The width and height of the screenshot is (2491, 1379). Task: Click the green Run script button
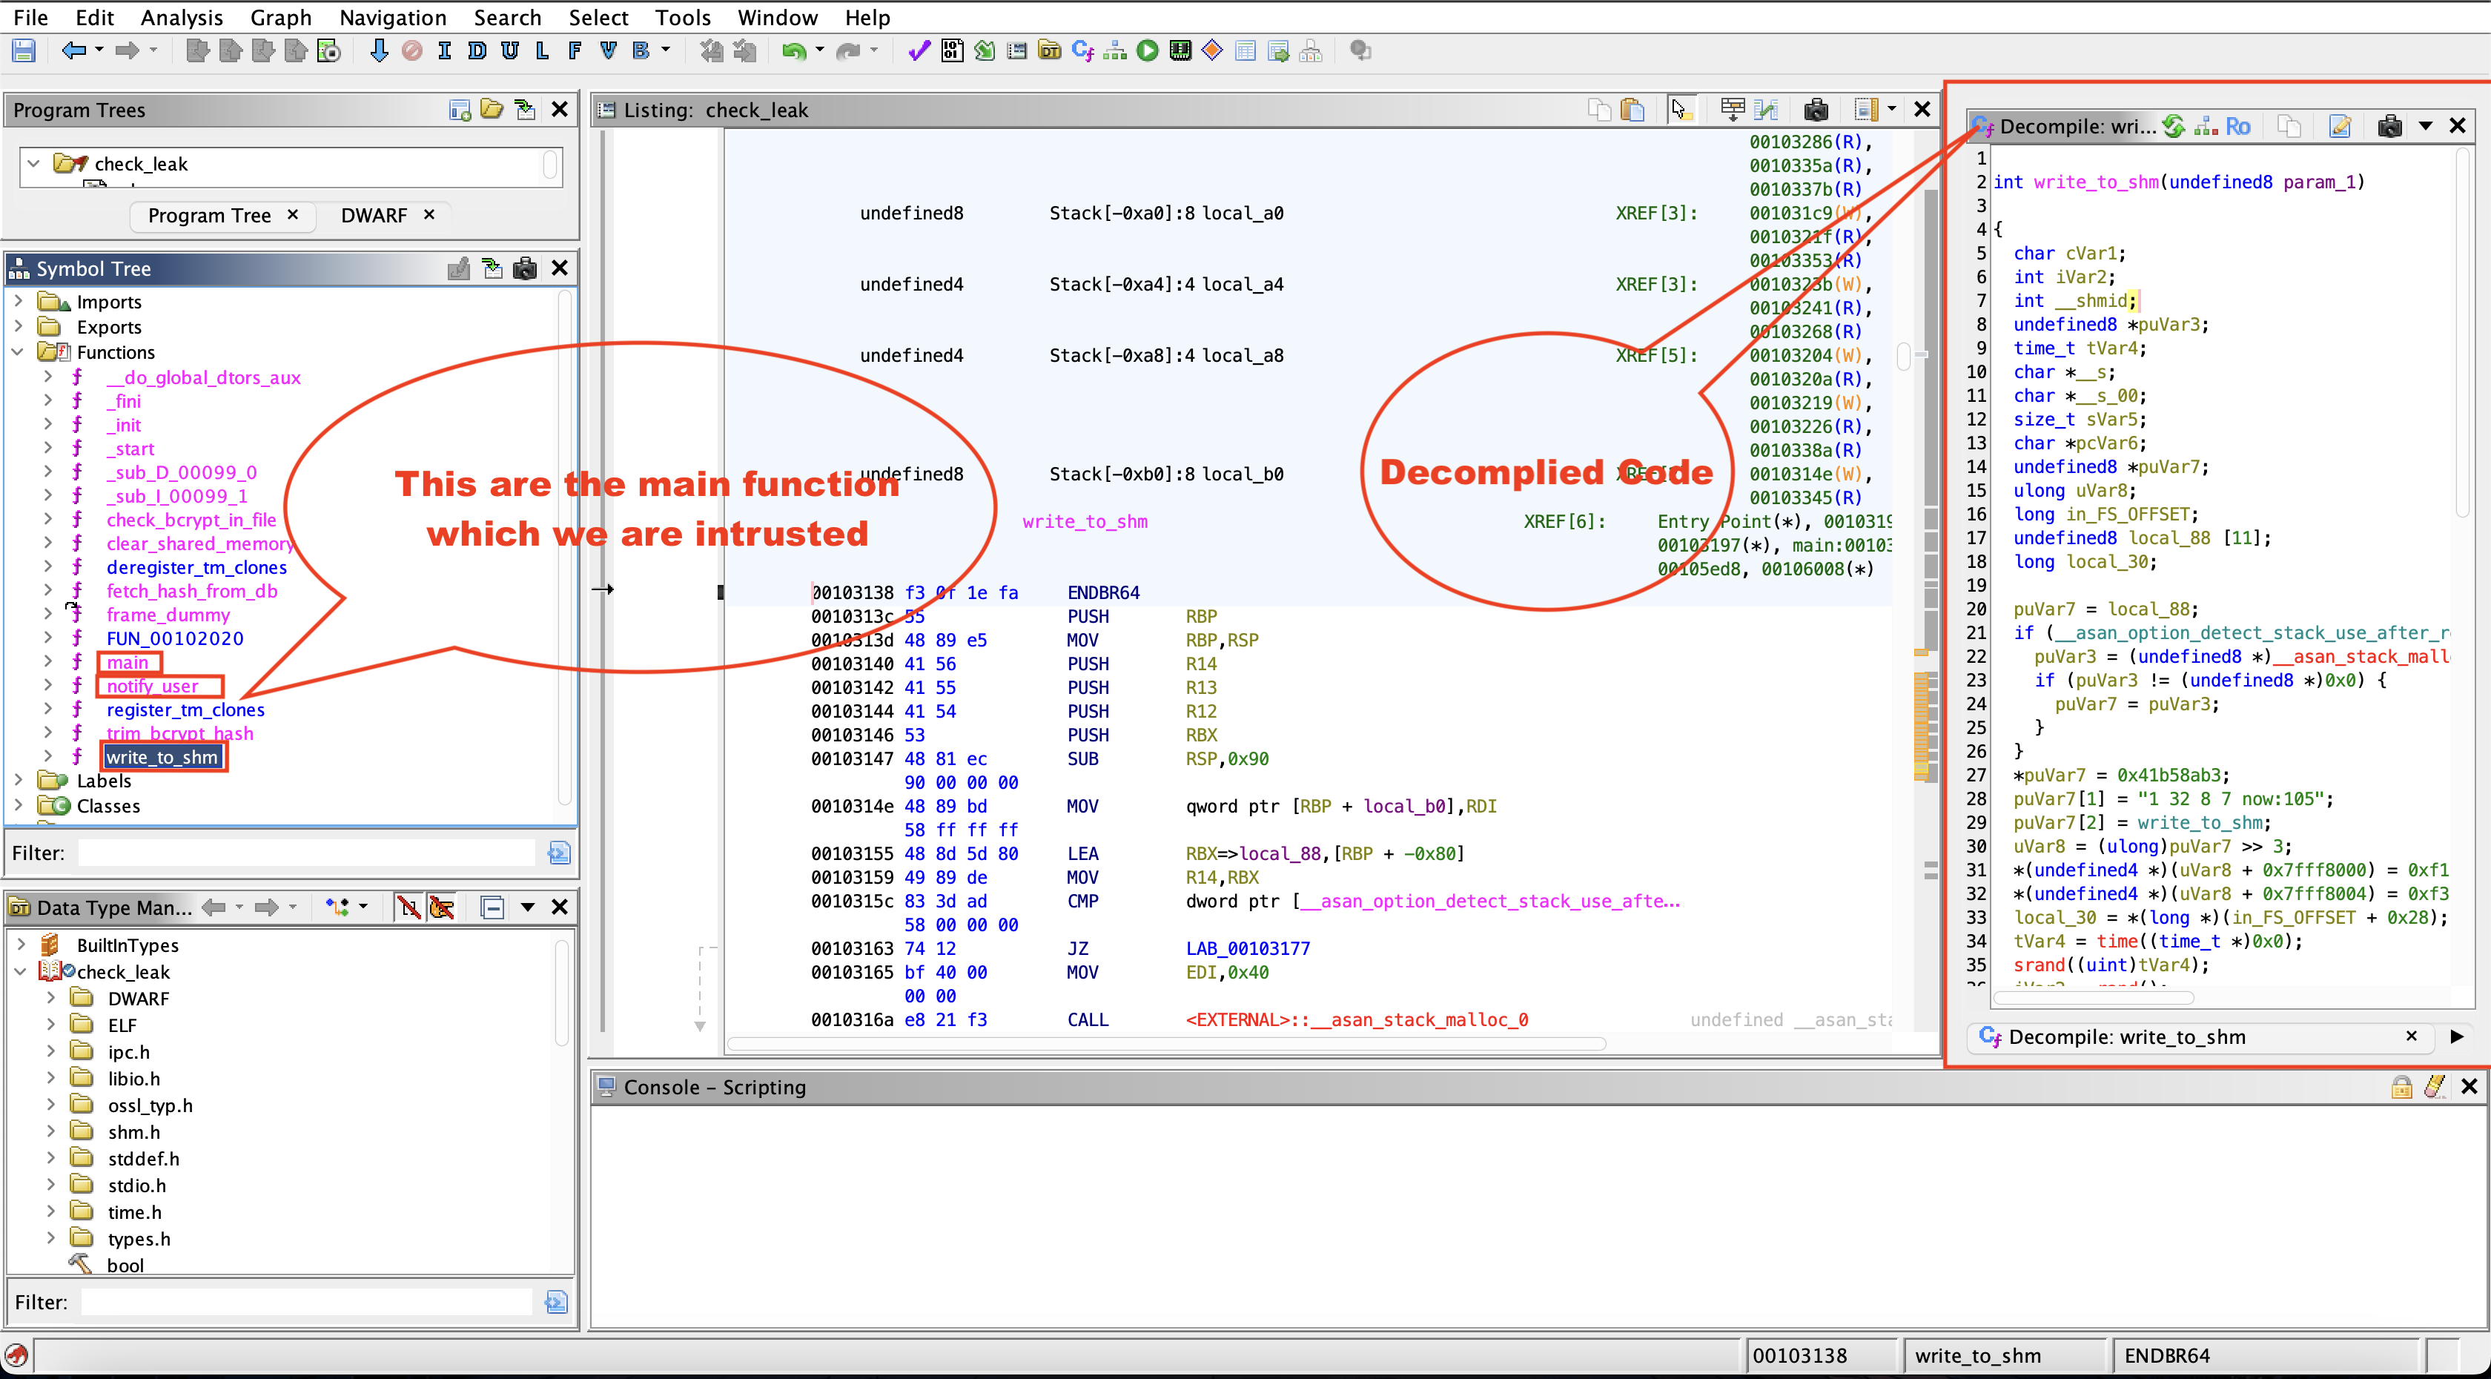point(1147,50)
